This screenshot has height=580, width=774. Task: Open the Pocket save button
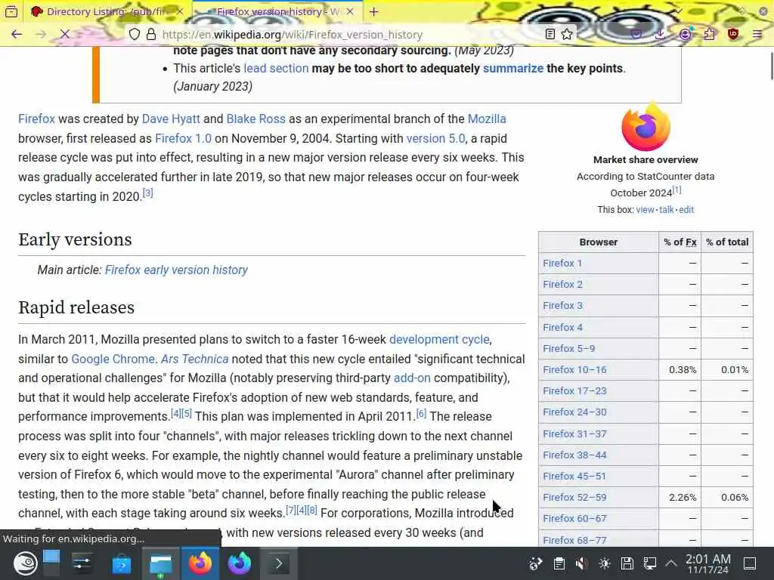(x=636, y=34)
